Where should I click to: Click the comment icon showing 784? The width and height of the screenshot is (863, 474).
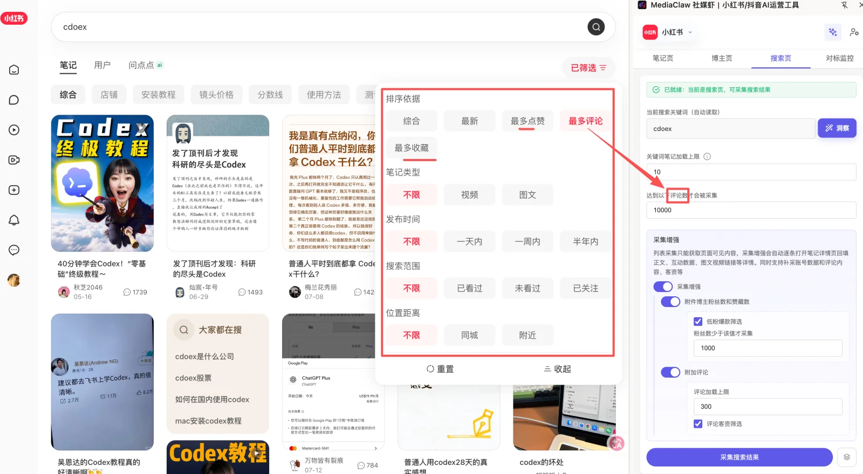point(361,465)
